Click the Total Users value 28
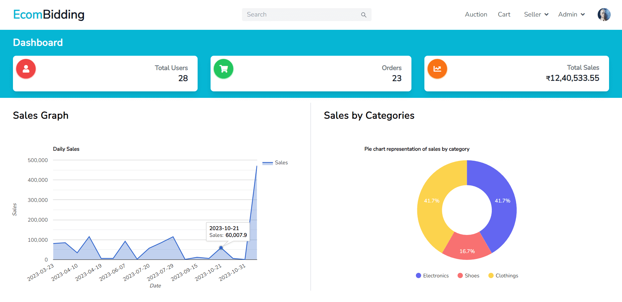This screenshot has height=302, width=622. (183, 78)
